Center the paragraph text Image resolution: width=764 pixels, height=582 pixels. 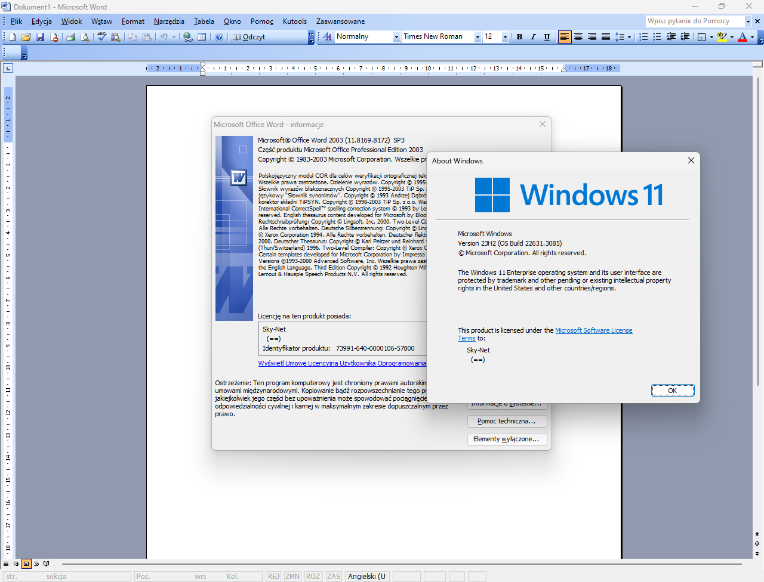point(578,37)
